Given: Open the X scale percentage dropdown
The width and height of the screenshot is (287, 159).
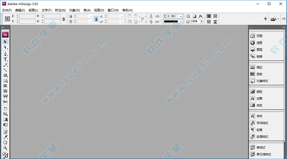Looking at the screenshot, I should [91, 16].
